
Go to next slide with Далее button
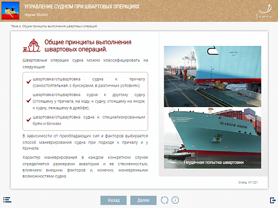point(143,200)
